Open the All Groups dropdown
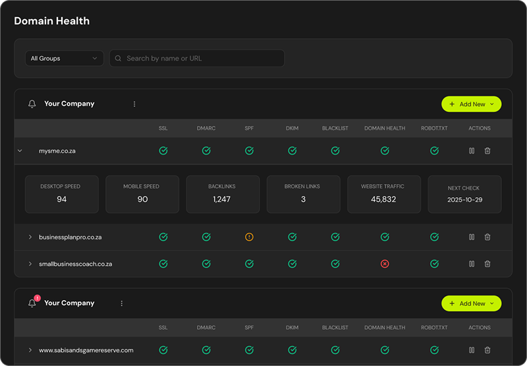The image size is (527, 366). 65,59
